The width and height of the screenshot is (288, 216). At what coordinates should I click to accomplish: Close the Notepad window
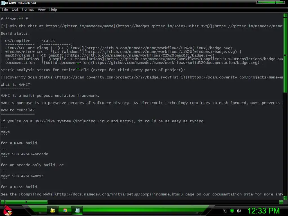pyautogui.click(x=280, y=2)
